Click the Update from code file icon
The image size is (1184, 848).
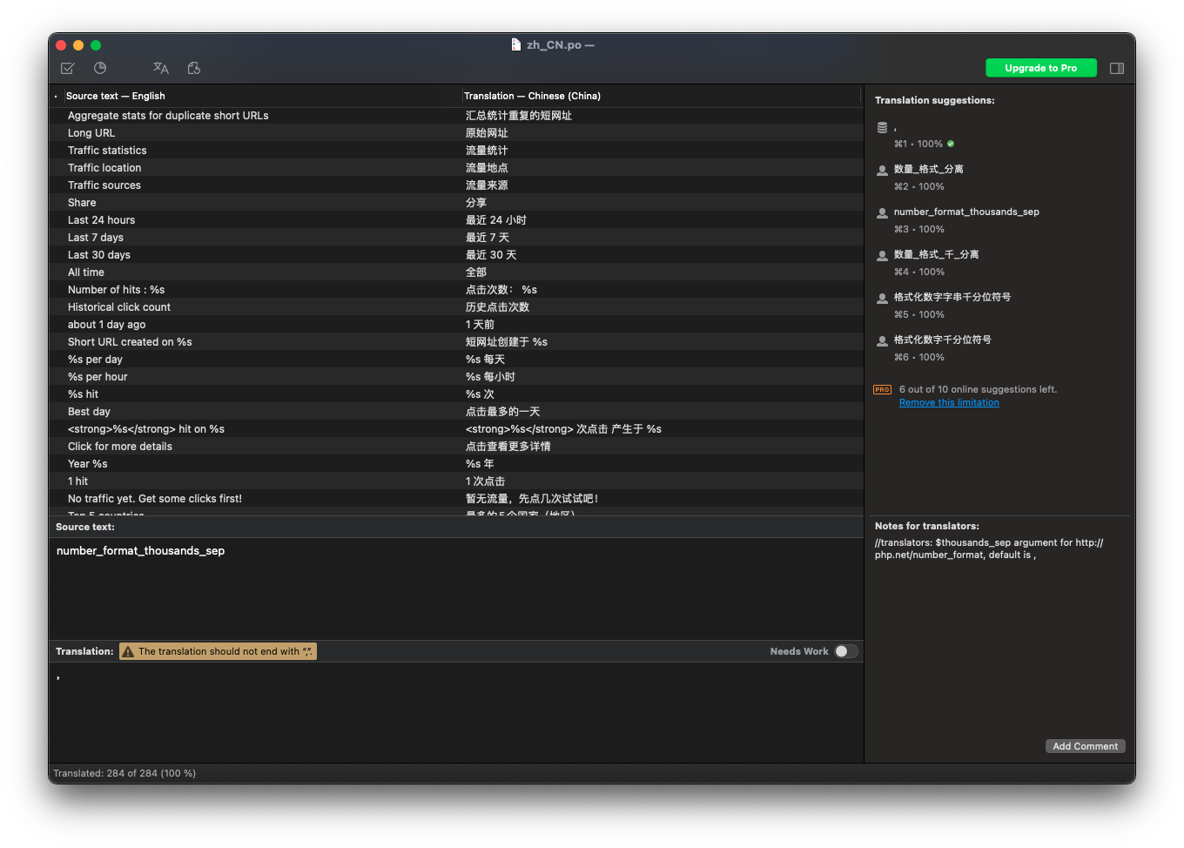(194, 68)
